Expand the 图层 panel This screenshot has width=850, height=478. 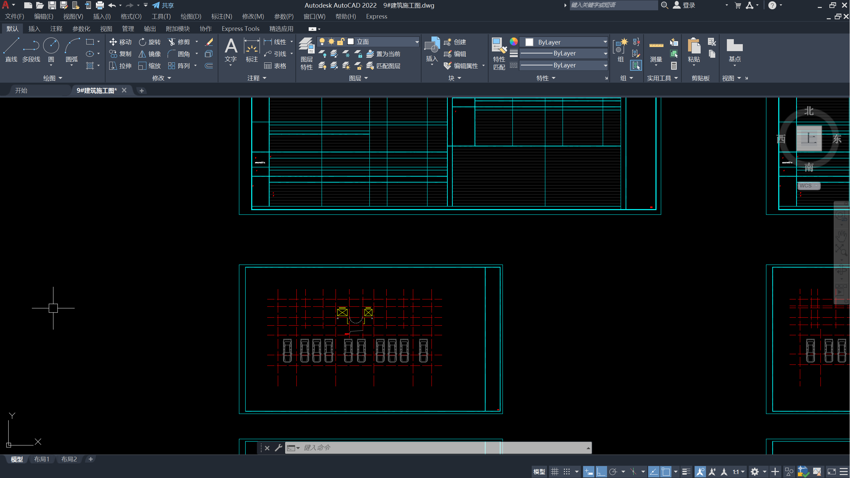[358, 78]
